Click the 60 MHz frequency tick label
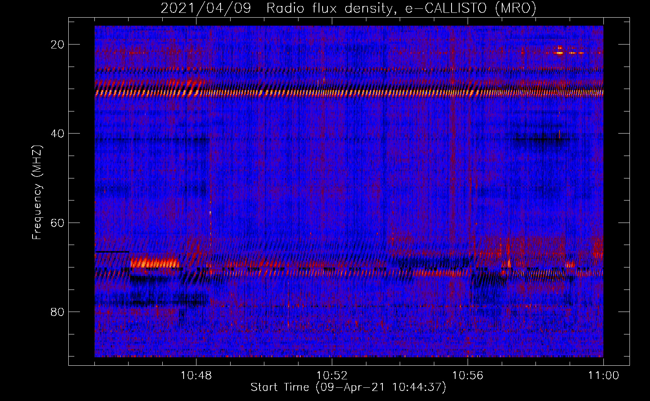This screenshot has height=401, width=650. [x=57, y=223]
